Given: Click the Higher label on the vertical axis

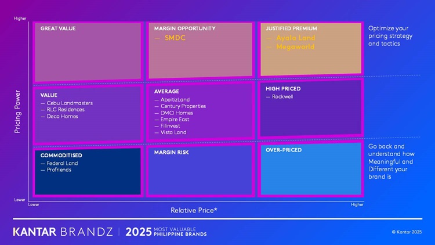Looking at the screenshot, I should coord(20,19).
